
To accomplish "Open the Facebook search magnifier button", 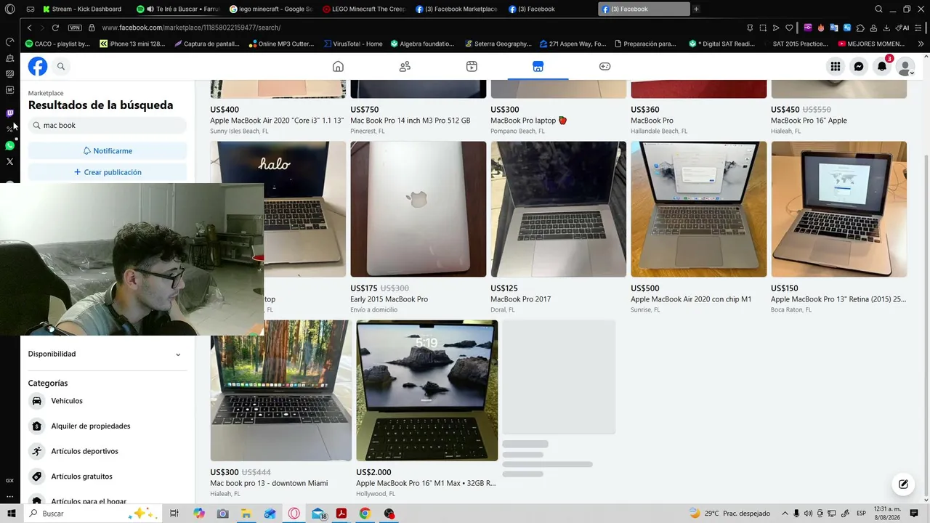I will click(x=61, y=66).
